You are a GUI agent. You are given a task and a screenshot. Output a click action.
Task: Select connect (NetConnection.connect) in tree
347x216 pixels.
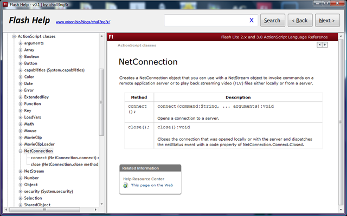coord(65,158)
